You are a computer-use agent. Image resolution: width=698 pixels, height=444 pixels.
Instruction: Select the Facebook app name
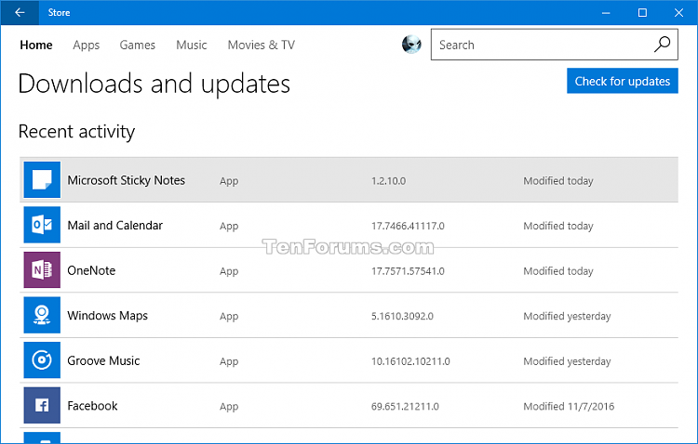(92, 406)
